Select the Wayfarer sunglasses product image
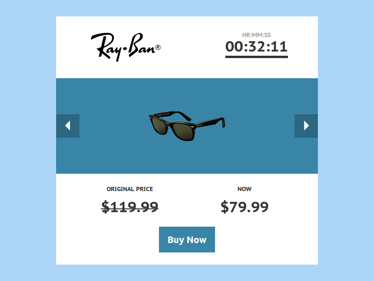This screenshot has height=281, width=374. click(x=187, y=126)
